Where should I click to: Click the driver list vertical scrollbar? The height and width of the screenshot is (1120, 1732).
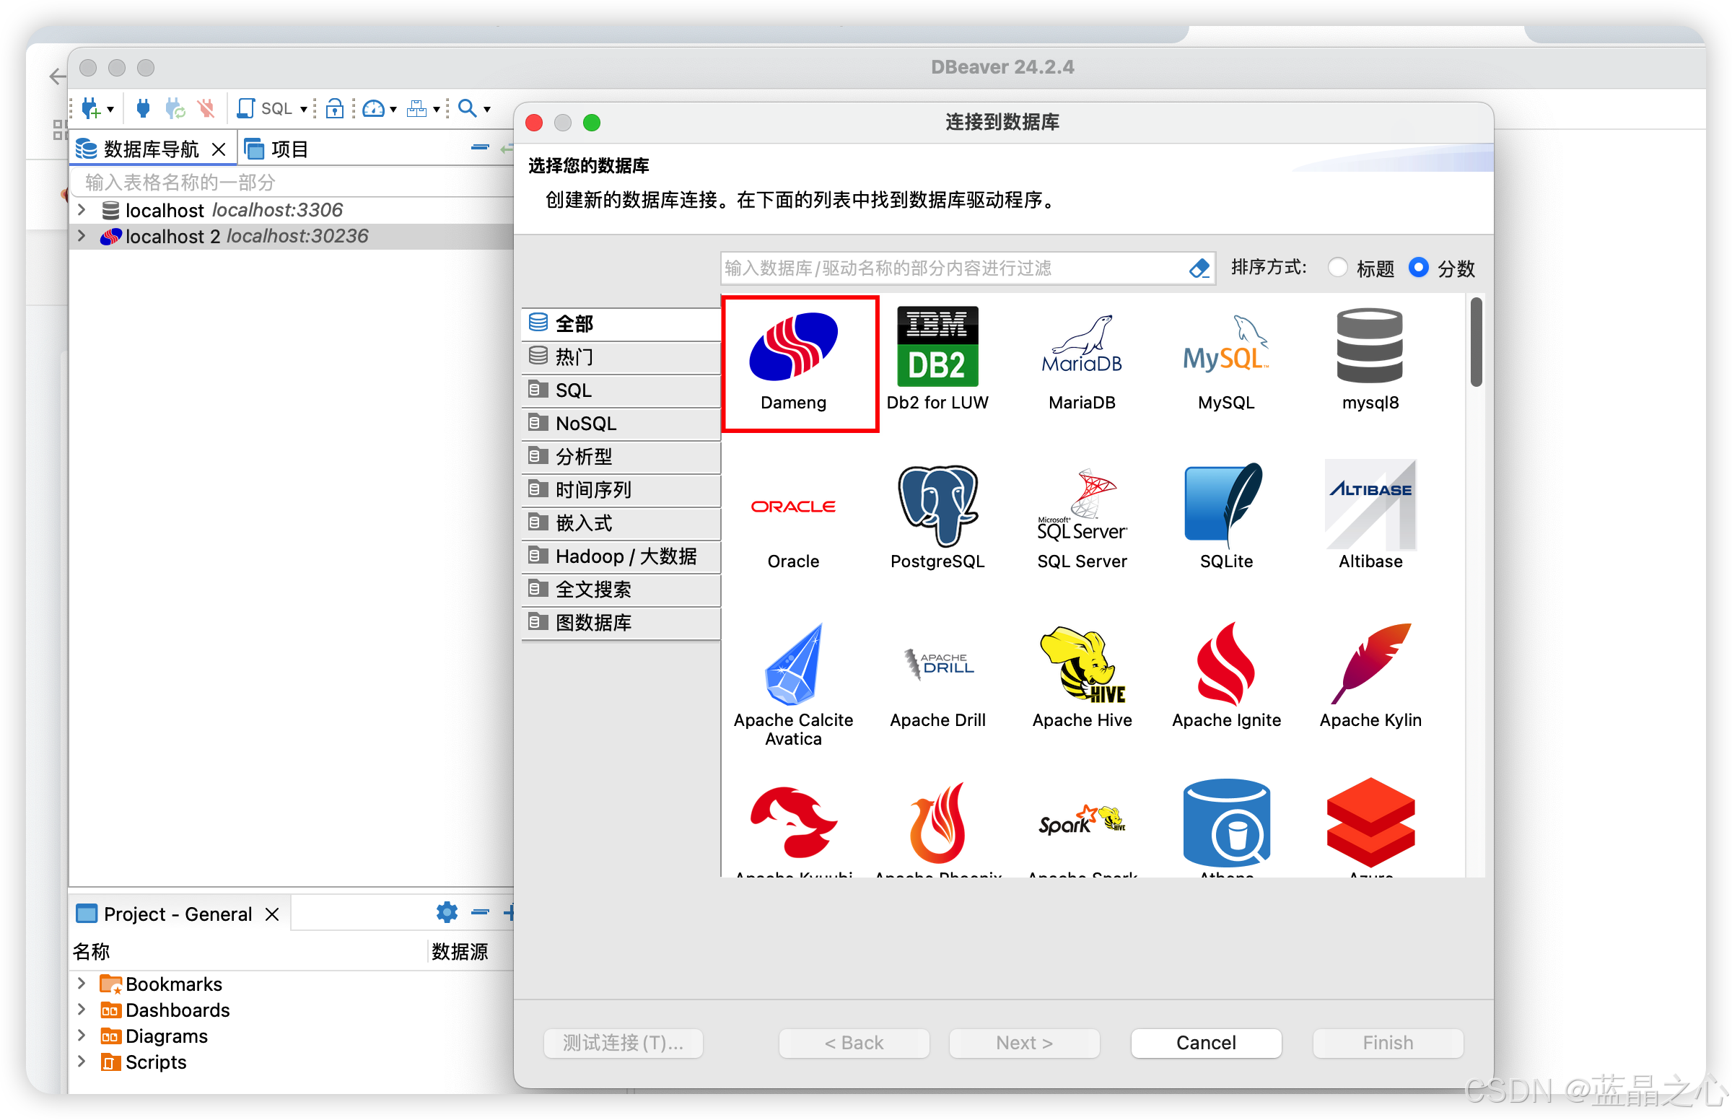(1474, 342)
